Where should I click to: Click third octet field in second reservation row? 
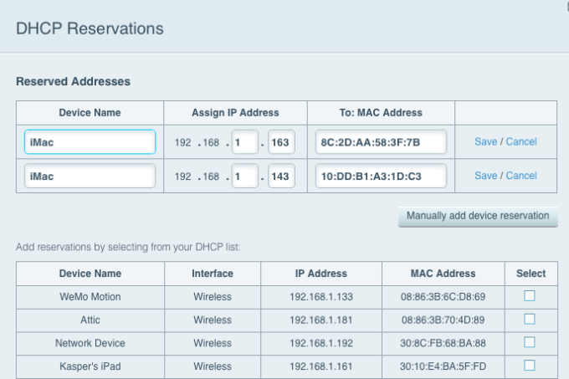[244, 176]
